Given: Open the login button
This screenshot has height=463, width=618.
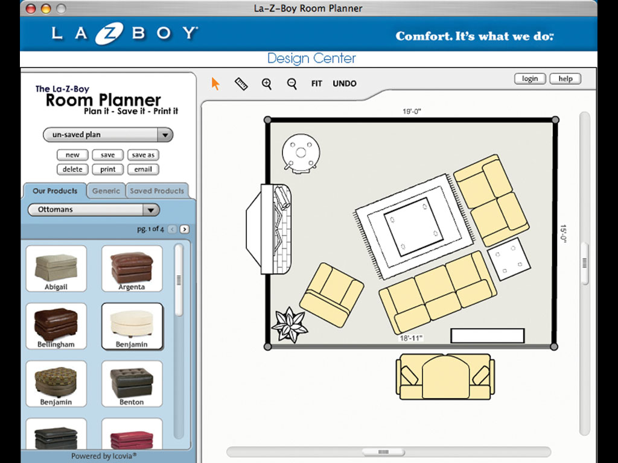Looking at the screenshot, I should pos(530,79).
